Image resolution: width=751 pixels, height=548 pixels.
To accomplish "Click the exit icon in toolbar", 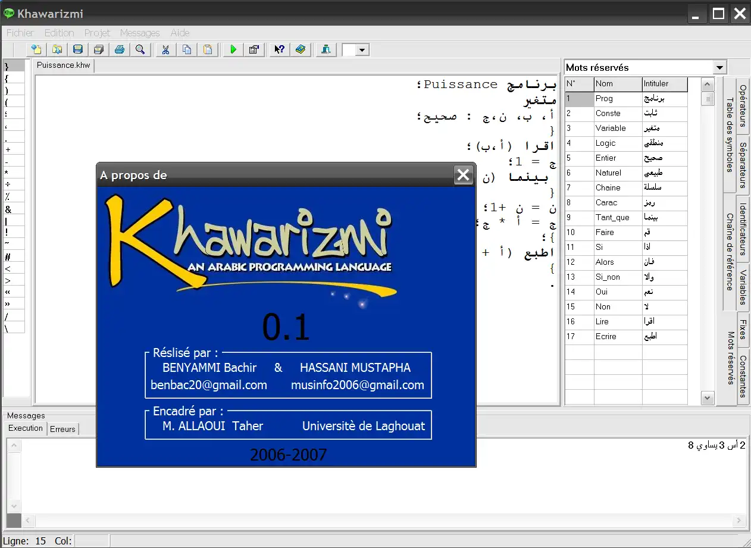I will pos(326,49).
